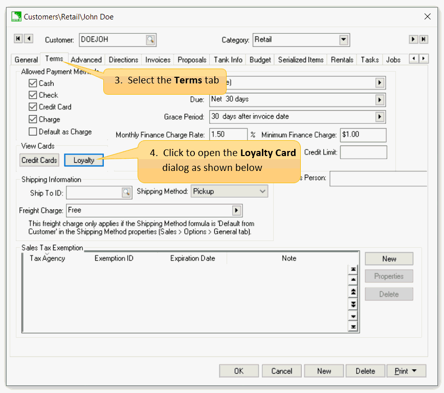The image size is (444, 393).
Task: Toggle the Credit Card checkbox
Action: [33, 107]
